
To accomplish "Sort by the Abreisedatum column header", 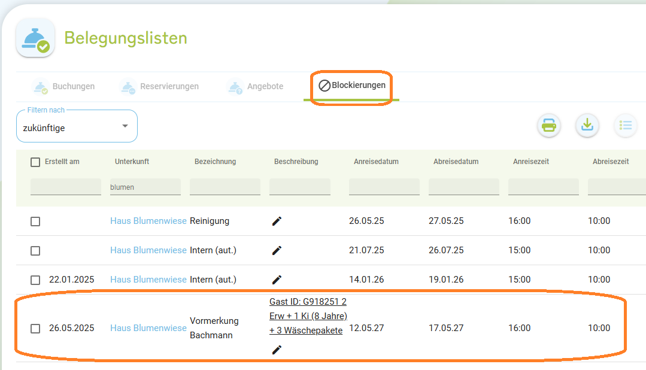I will 456,162.
